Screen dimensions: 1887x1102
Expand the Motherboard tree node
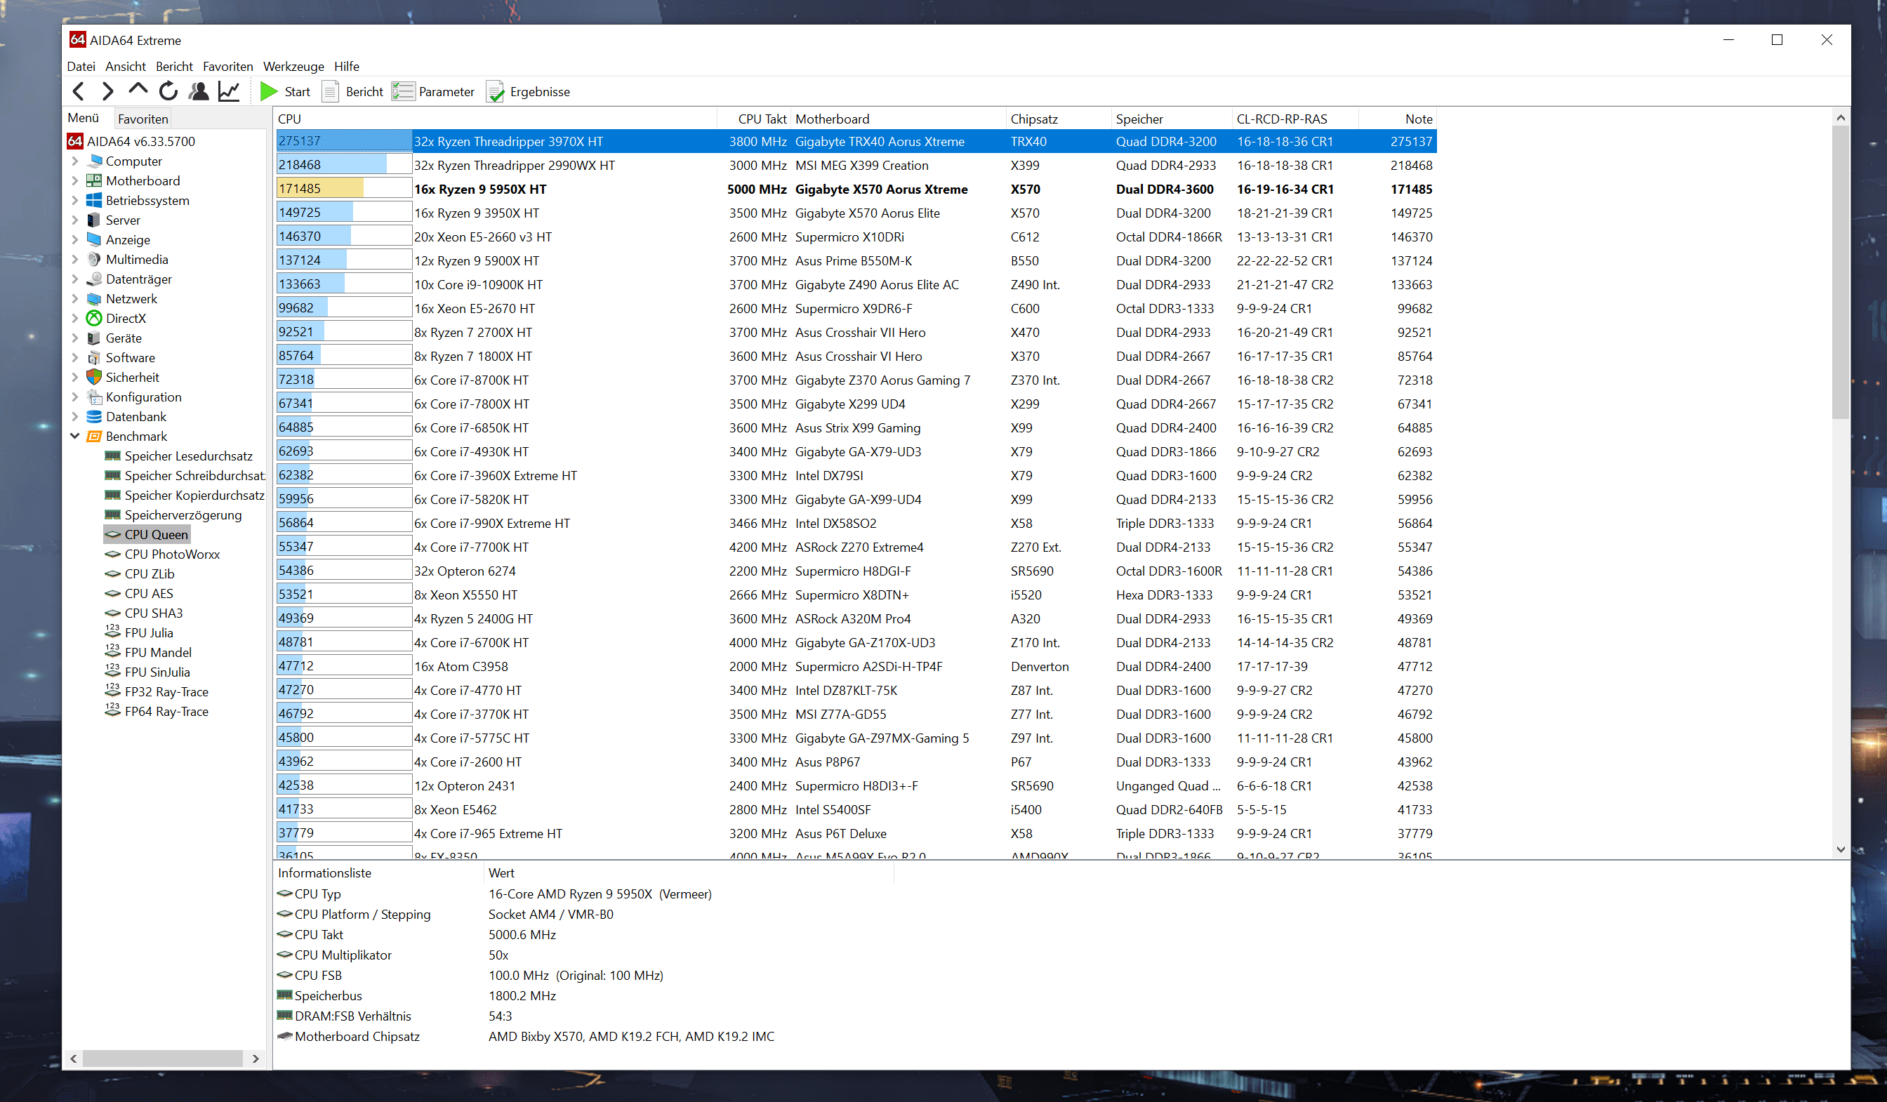point(75,180)
